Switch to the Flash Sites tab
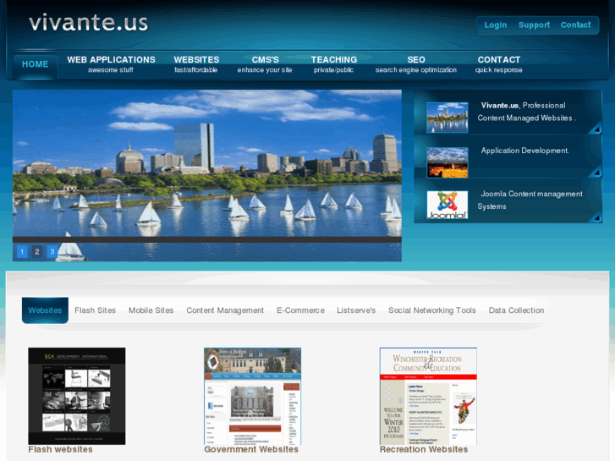 coord(96,310)
